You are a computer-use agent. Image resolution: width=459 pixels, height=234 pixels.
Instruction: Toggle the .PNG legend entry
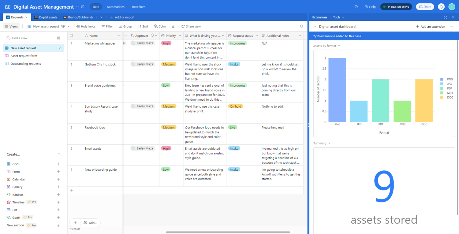(446, 79)
